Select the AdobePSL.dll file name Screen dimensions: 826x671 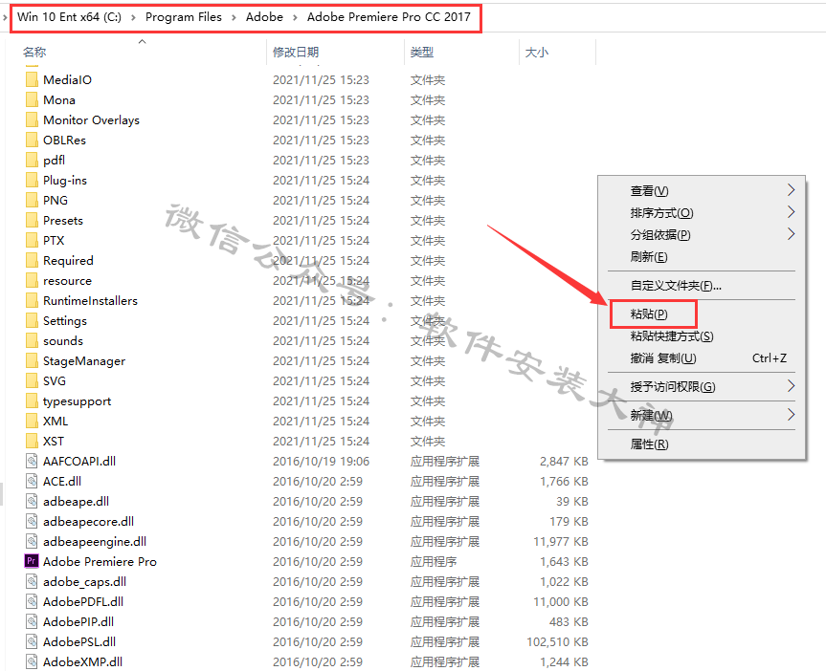point(79,641)
